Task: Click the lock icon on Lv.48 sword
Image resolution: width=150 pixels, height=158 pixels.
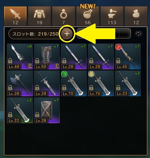Action: click(x=10, y=61)
